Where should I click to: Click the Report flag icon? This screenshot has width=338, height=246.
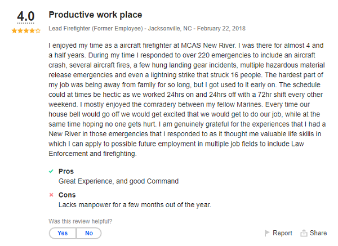(x=267, y=233)
